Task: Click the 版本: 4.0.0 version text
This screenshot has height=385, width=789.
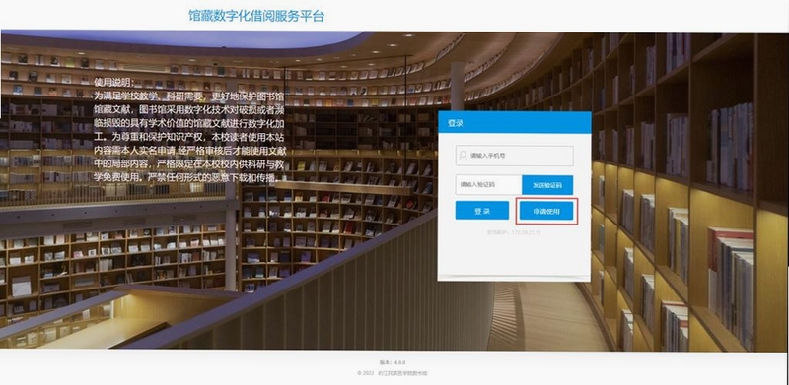Action: 393,362
